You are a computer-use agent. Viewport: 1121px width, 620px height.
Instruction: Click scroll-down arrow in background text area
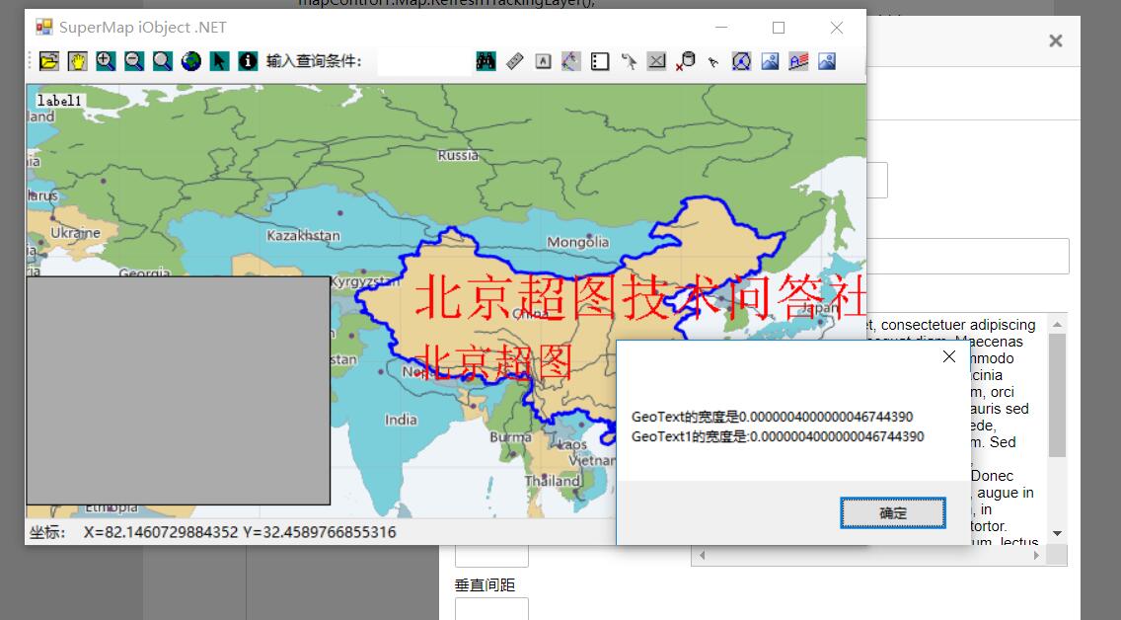[x=1057, y=533]
